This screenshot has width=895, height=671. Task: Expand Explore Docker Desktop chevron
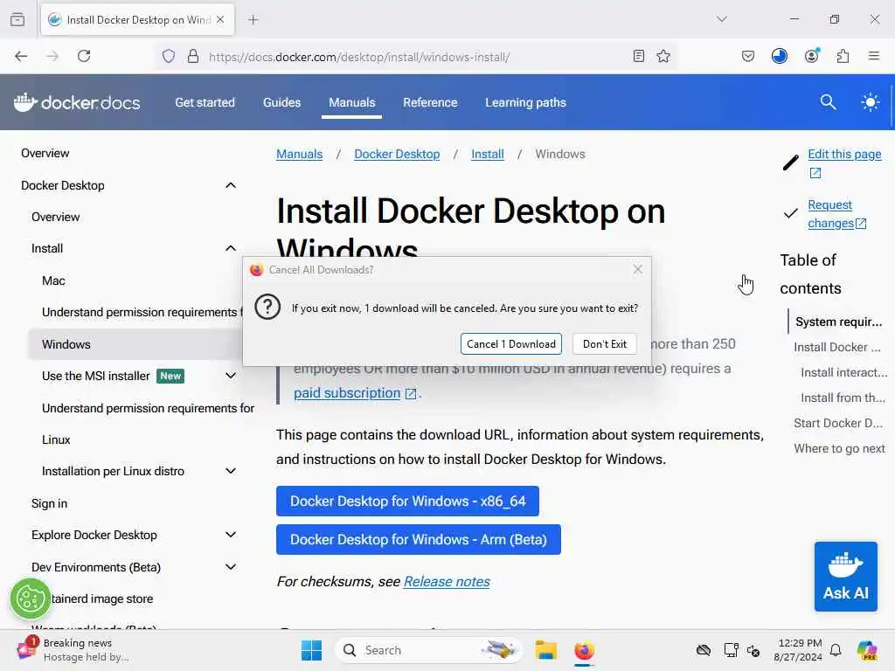tap(231, 535)
